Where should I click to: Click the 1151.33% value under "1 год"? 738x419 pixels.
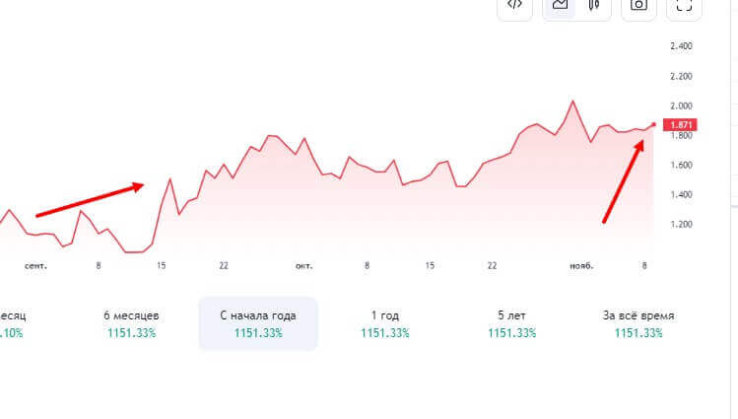pos(384,333)
